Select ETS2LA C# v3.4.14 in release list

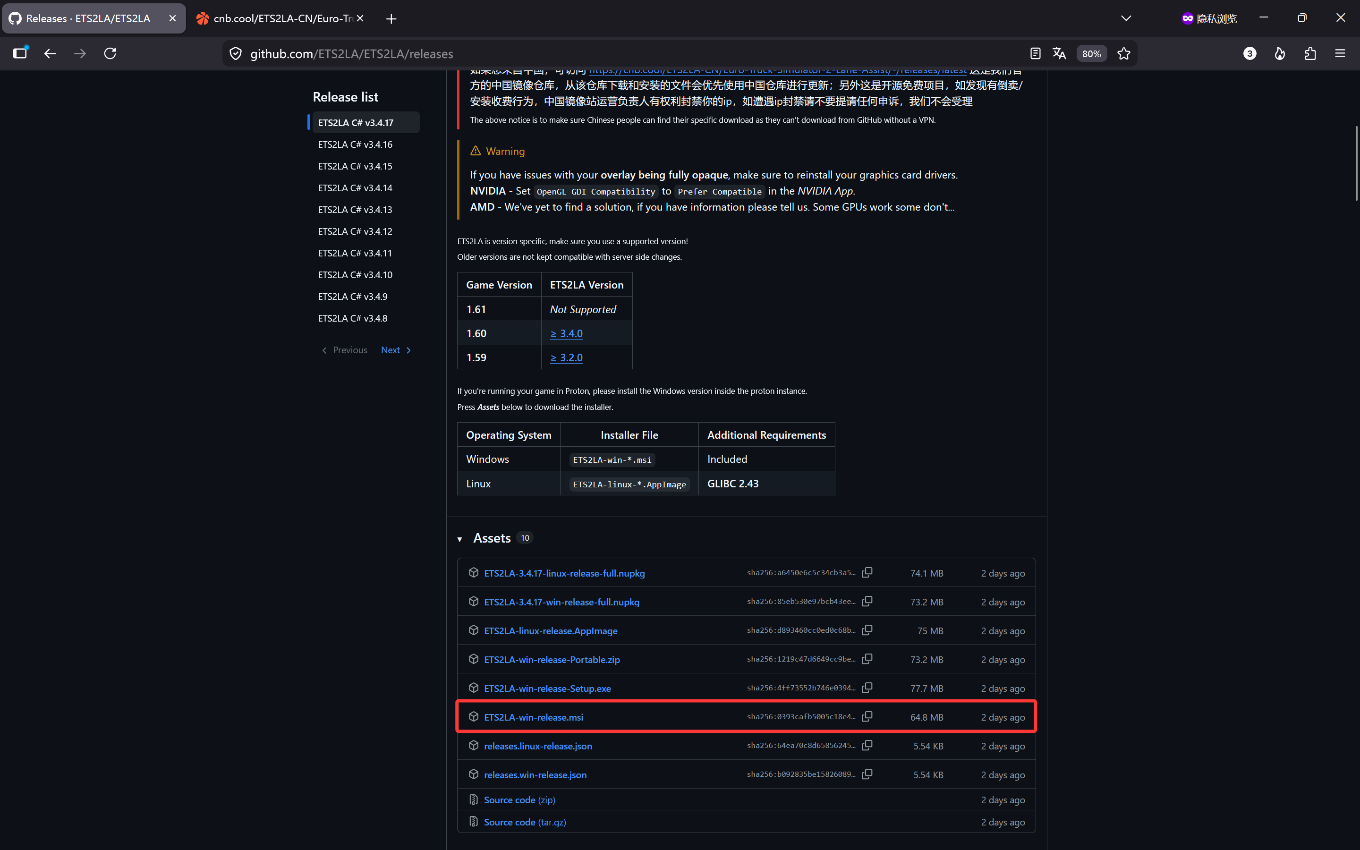point(355,188)
